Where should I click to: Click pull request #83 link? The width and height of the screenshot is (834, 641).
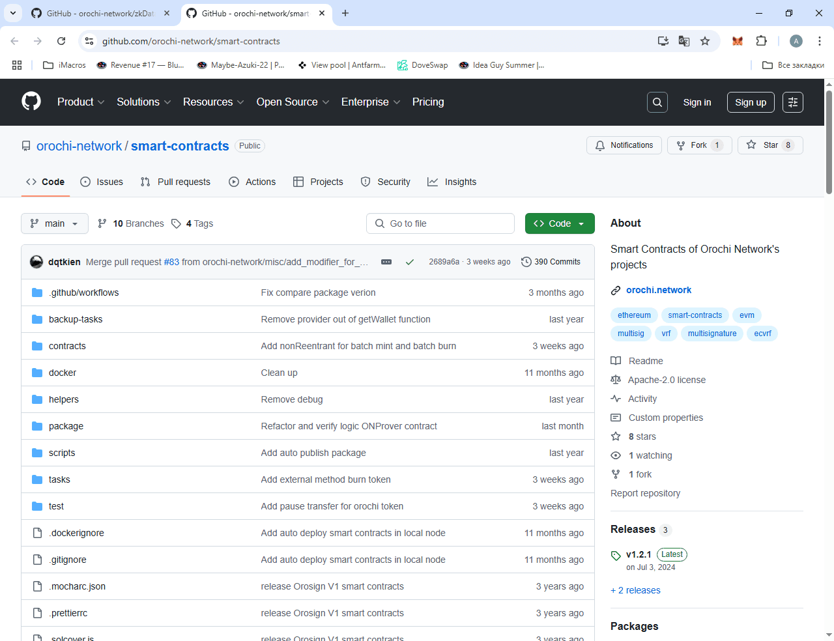tap(171, 262)
